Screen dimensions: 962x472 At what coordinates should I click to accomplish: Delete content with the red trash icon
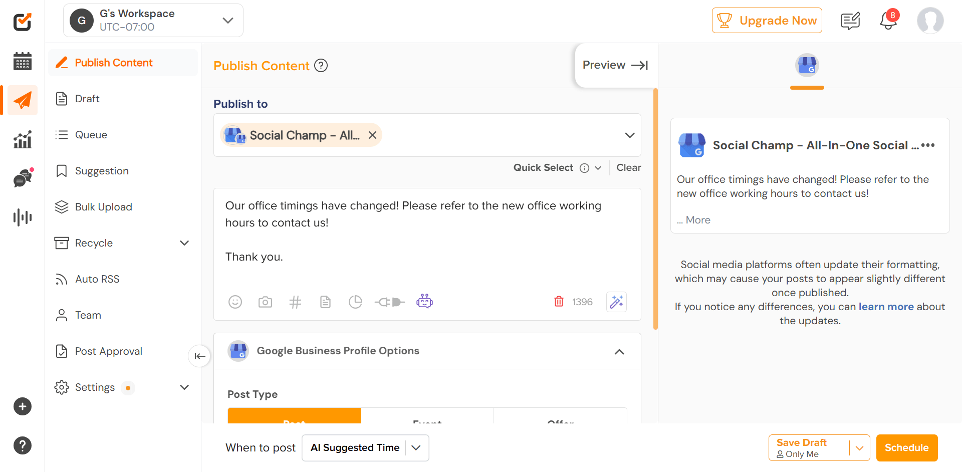[x=559, y=301]
